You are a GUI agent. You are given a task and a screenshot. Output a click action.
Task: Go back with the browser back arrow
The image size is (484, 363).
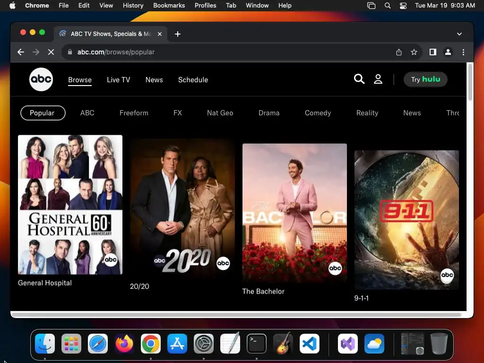tap(21, 52)
